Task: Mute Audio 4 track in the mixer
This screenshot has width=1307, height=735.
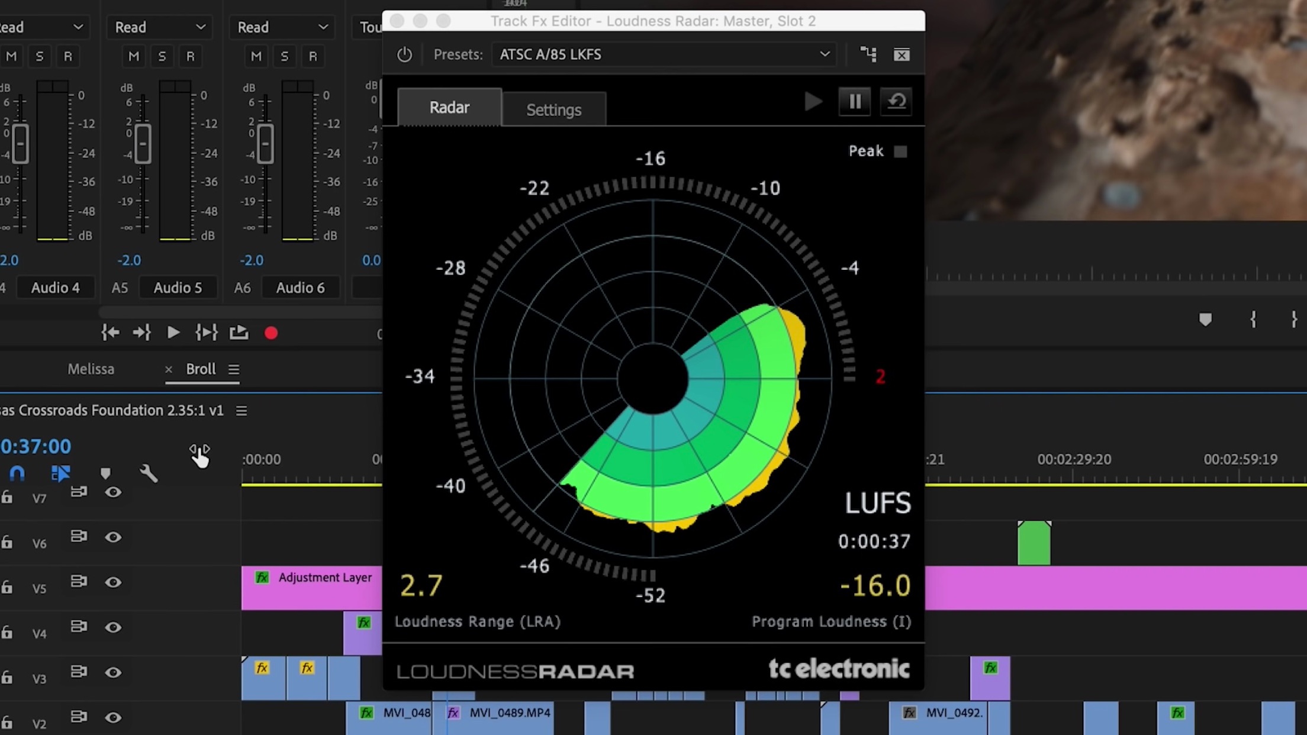Action: coord(11,56)
